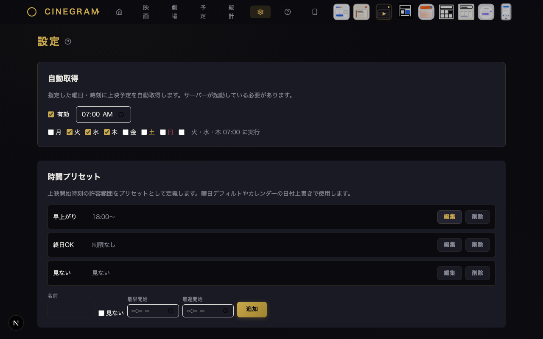Image resolution: width=543 pixels, height=339 pixels.
Task: Check the 見ない checkbox in add form
Action: [101, 313]
